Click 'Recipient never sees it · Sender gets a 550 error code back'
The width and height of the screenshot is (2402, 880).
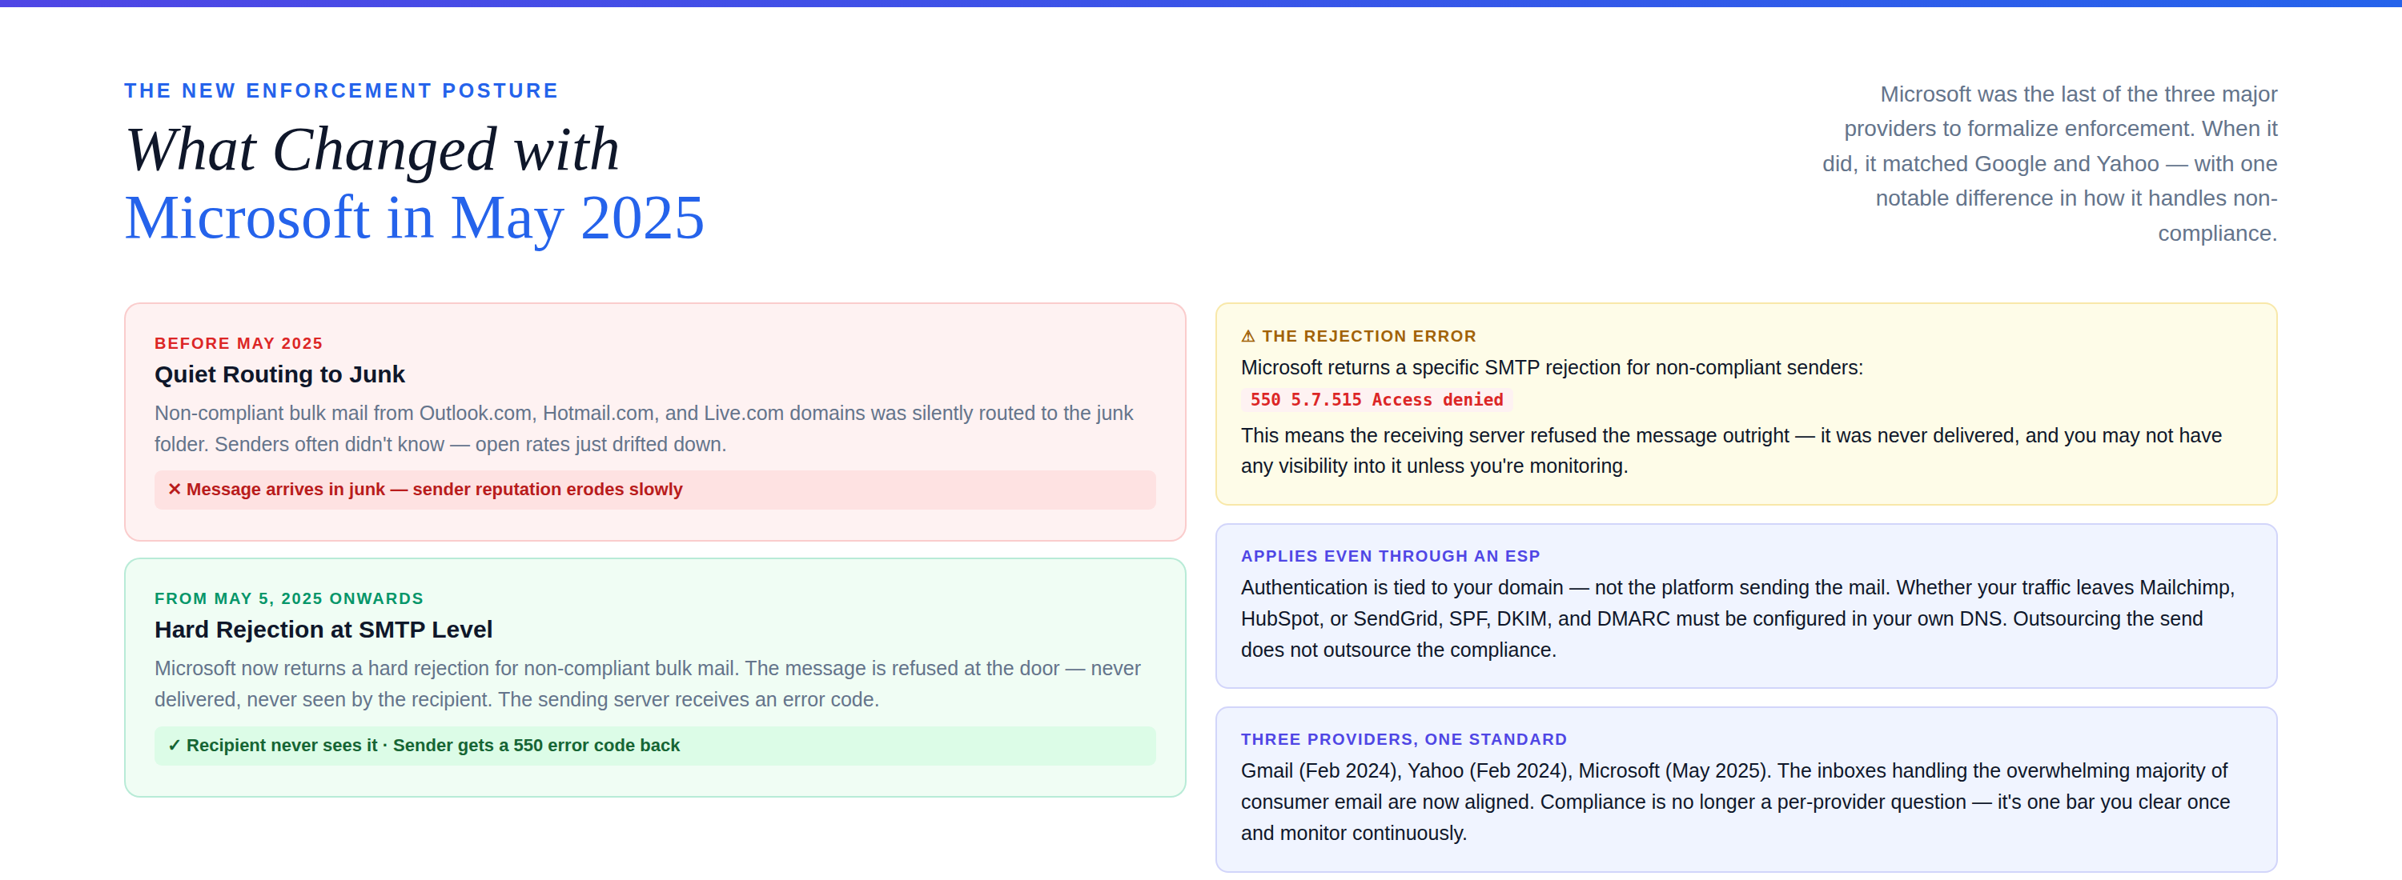(x=434, y=745)
